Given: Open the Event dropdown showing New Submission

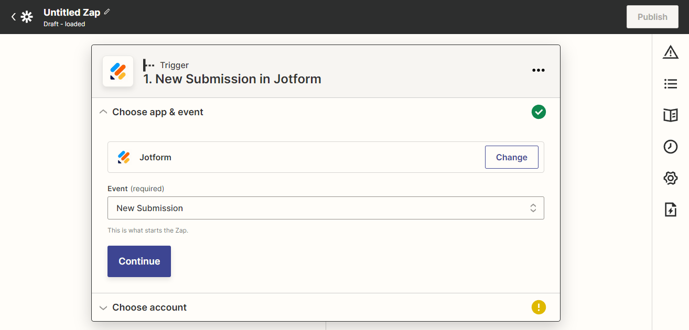Looking at the screenshot, I should [326, 208].
